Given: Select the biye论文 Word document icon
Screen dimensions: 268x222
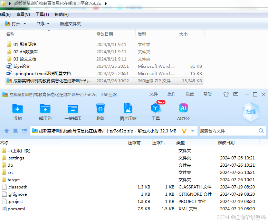Looking at the screenshot, I should pos(9,66).
